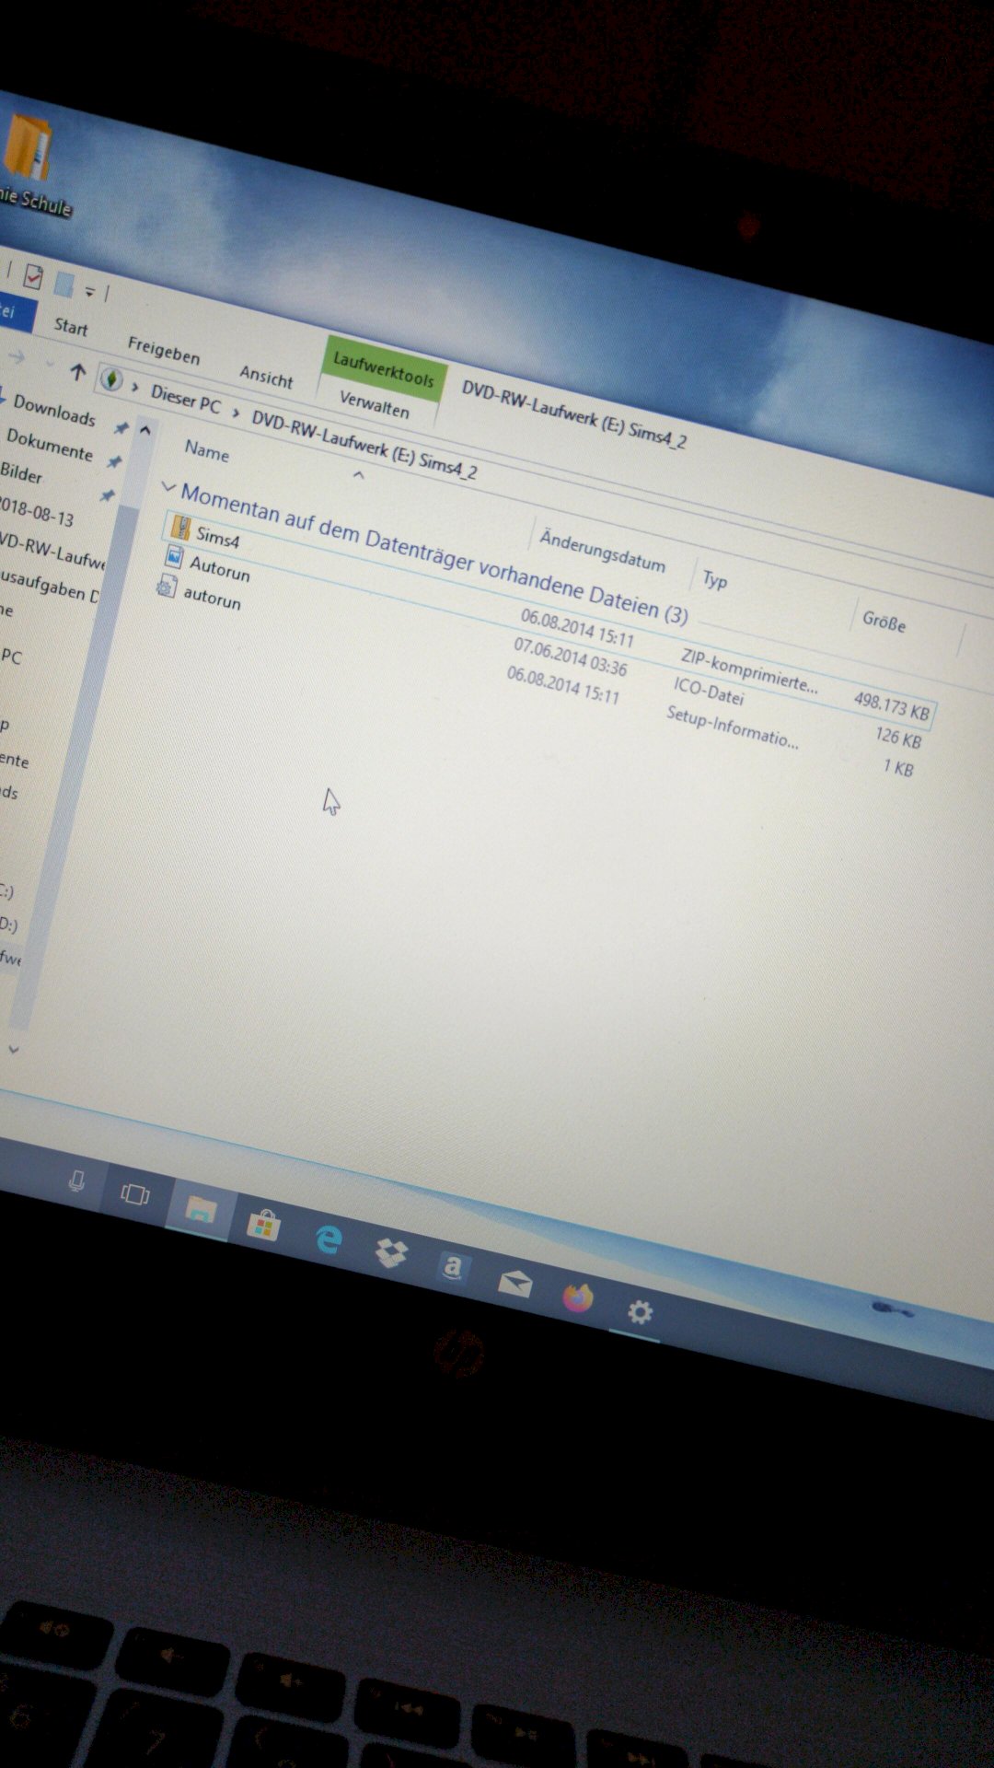994x1768 pixels.
Task: Select the autorun setup-information file icon
Action: pos(167,587)
